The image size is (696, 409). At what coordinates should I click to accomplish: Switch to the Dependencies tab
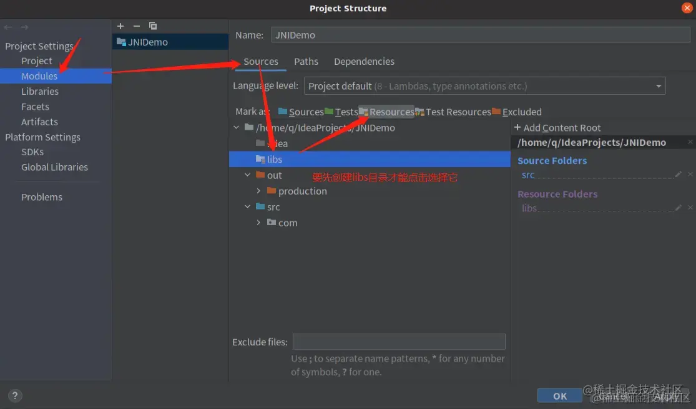[x=364, y=62]
